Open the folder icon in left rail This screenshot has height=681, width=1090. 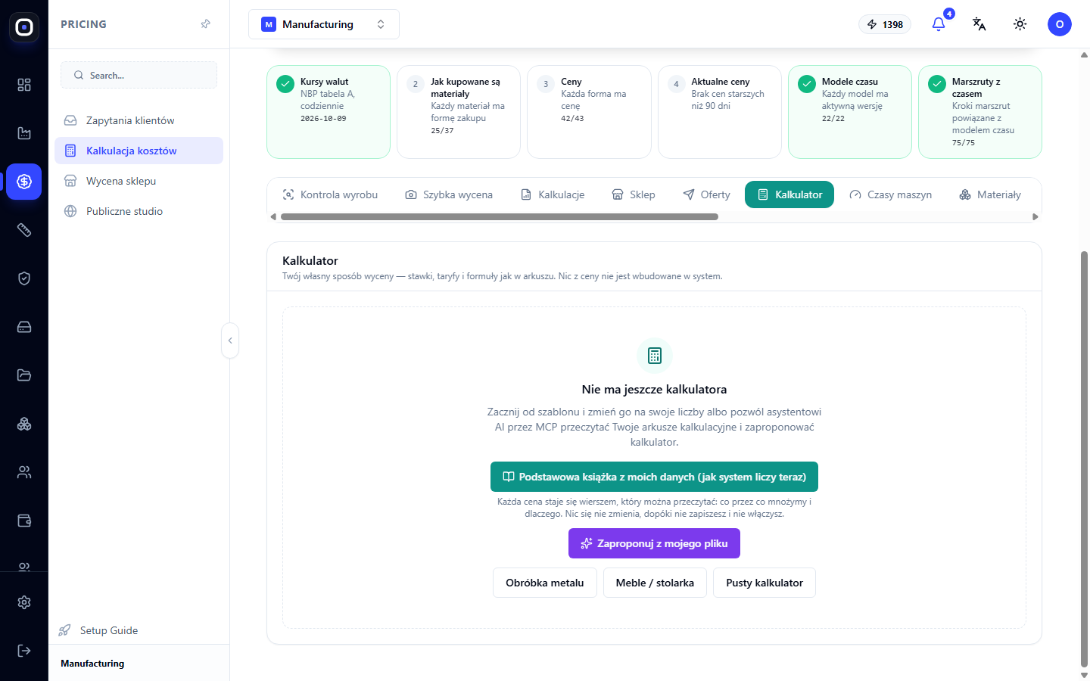pos(24,375)
